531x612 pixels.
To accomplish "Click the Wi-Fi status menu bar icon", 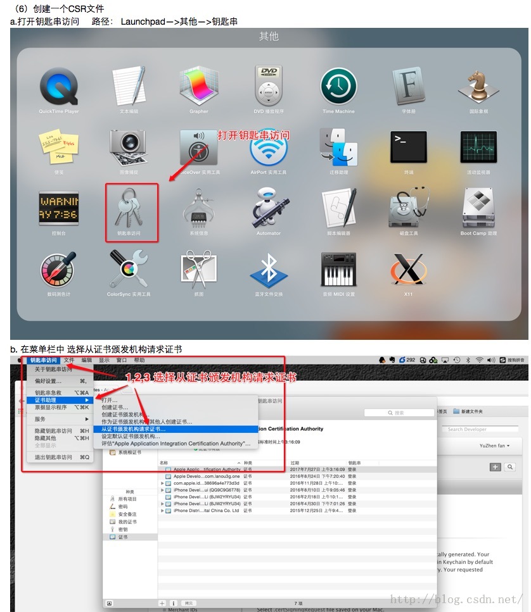I will (479, 360).
